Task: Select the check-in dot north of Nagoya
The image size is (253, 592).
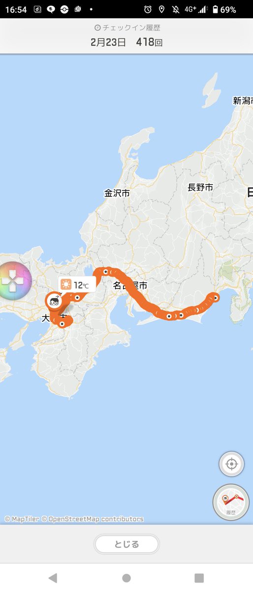Action: 106,271
